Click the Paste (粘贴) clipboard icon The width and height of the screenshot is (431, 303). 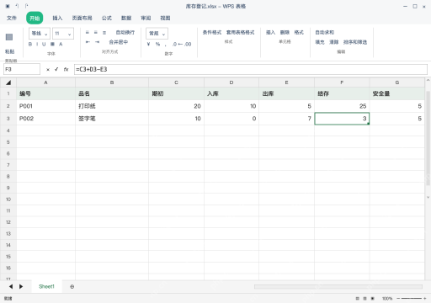[x=9, y=37]
